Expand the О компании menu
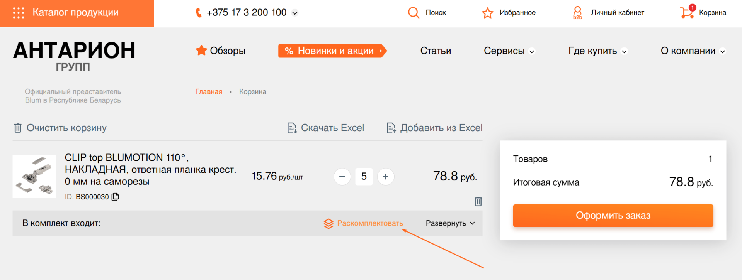742x280 pixels. (x=693, y=51)
